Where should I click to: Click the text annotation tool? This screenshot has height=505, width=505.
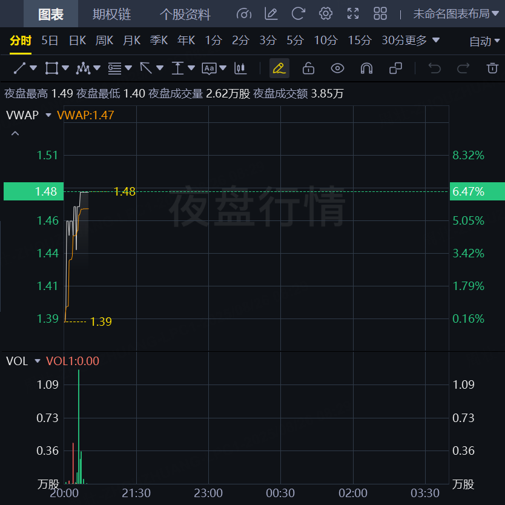209,68
